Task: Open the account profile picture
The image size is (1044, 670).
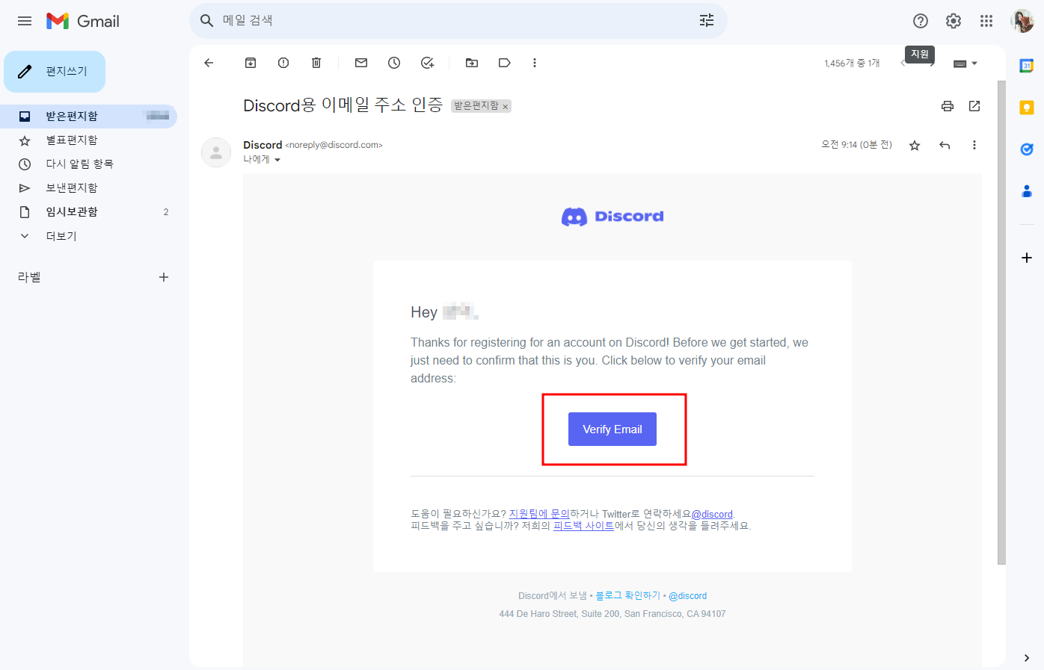Action: click(x=1022, y=21)
